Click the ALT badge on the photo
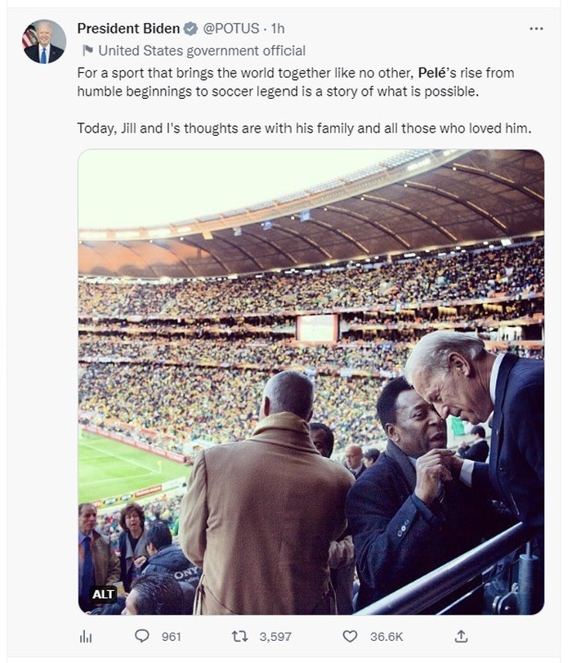This screenshot has height=663, width=572. coord(104,594)
